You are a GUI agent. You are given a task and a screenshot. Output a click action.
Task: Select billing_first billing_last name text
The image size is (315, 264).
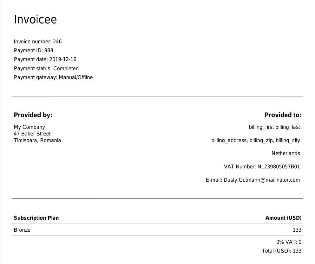coord(274,127)
